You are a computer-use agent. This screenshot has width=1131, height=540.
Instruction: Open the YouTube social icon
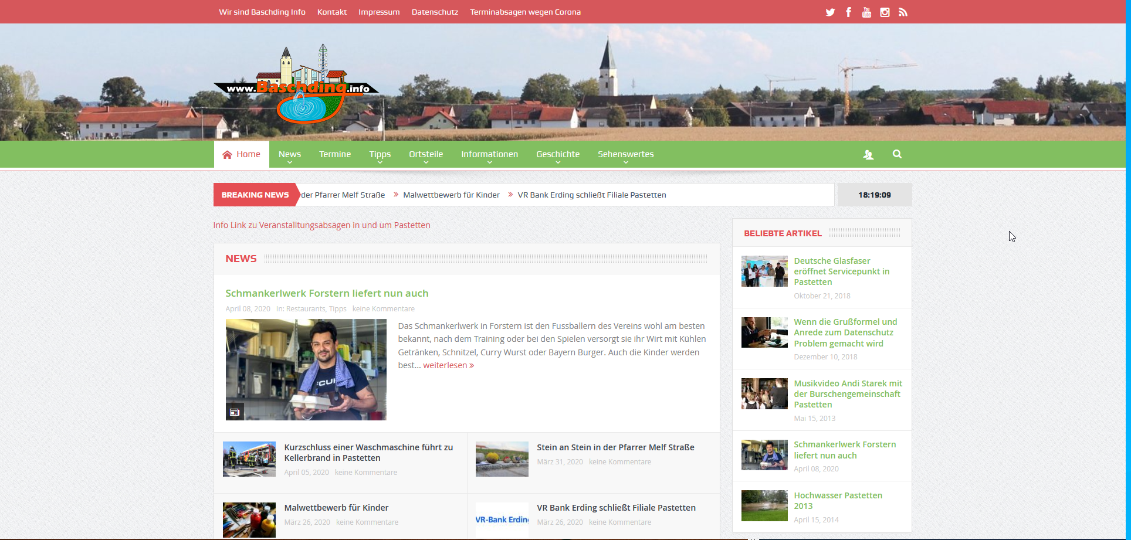click(x=866, y=12)
